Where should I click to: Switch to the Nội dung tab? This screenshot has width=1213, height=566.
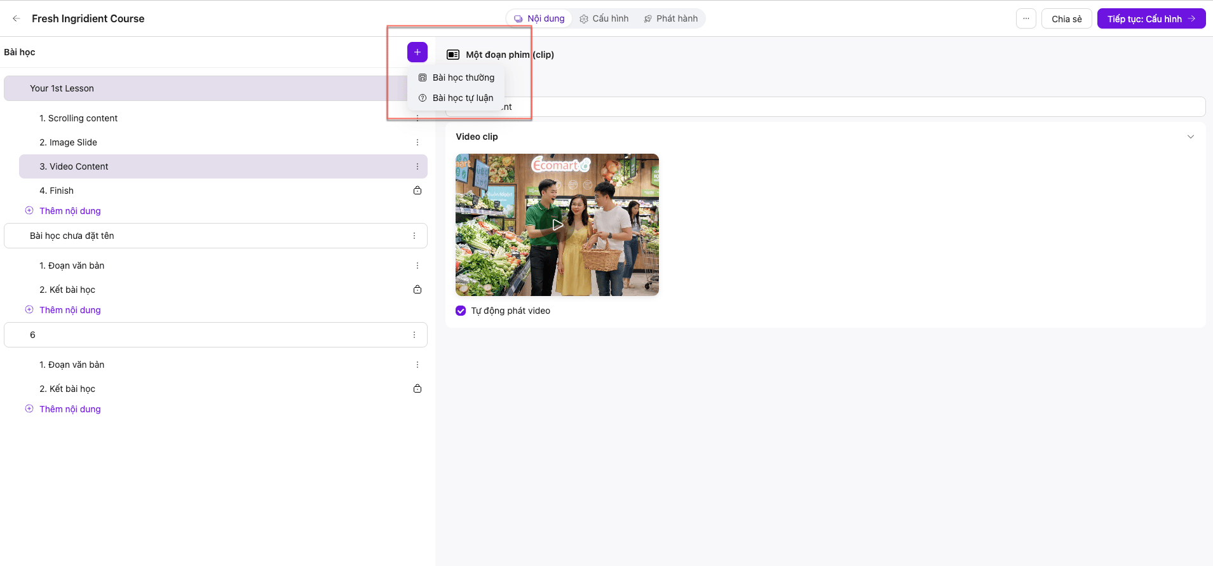pyautogui.click(x=539, y=18)
